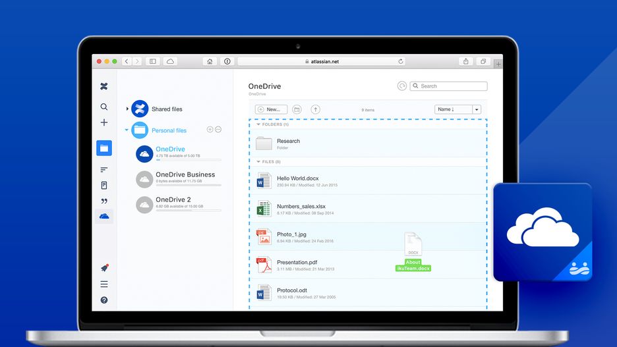Open the sidebar hamburger menu icon

(x=104, y=284)
